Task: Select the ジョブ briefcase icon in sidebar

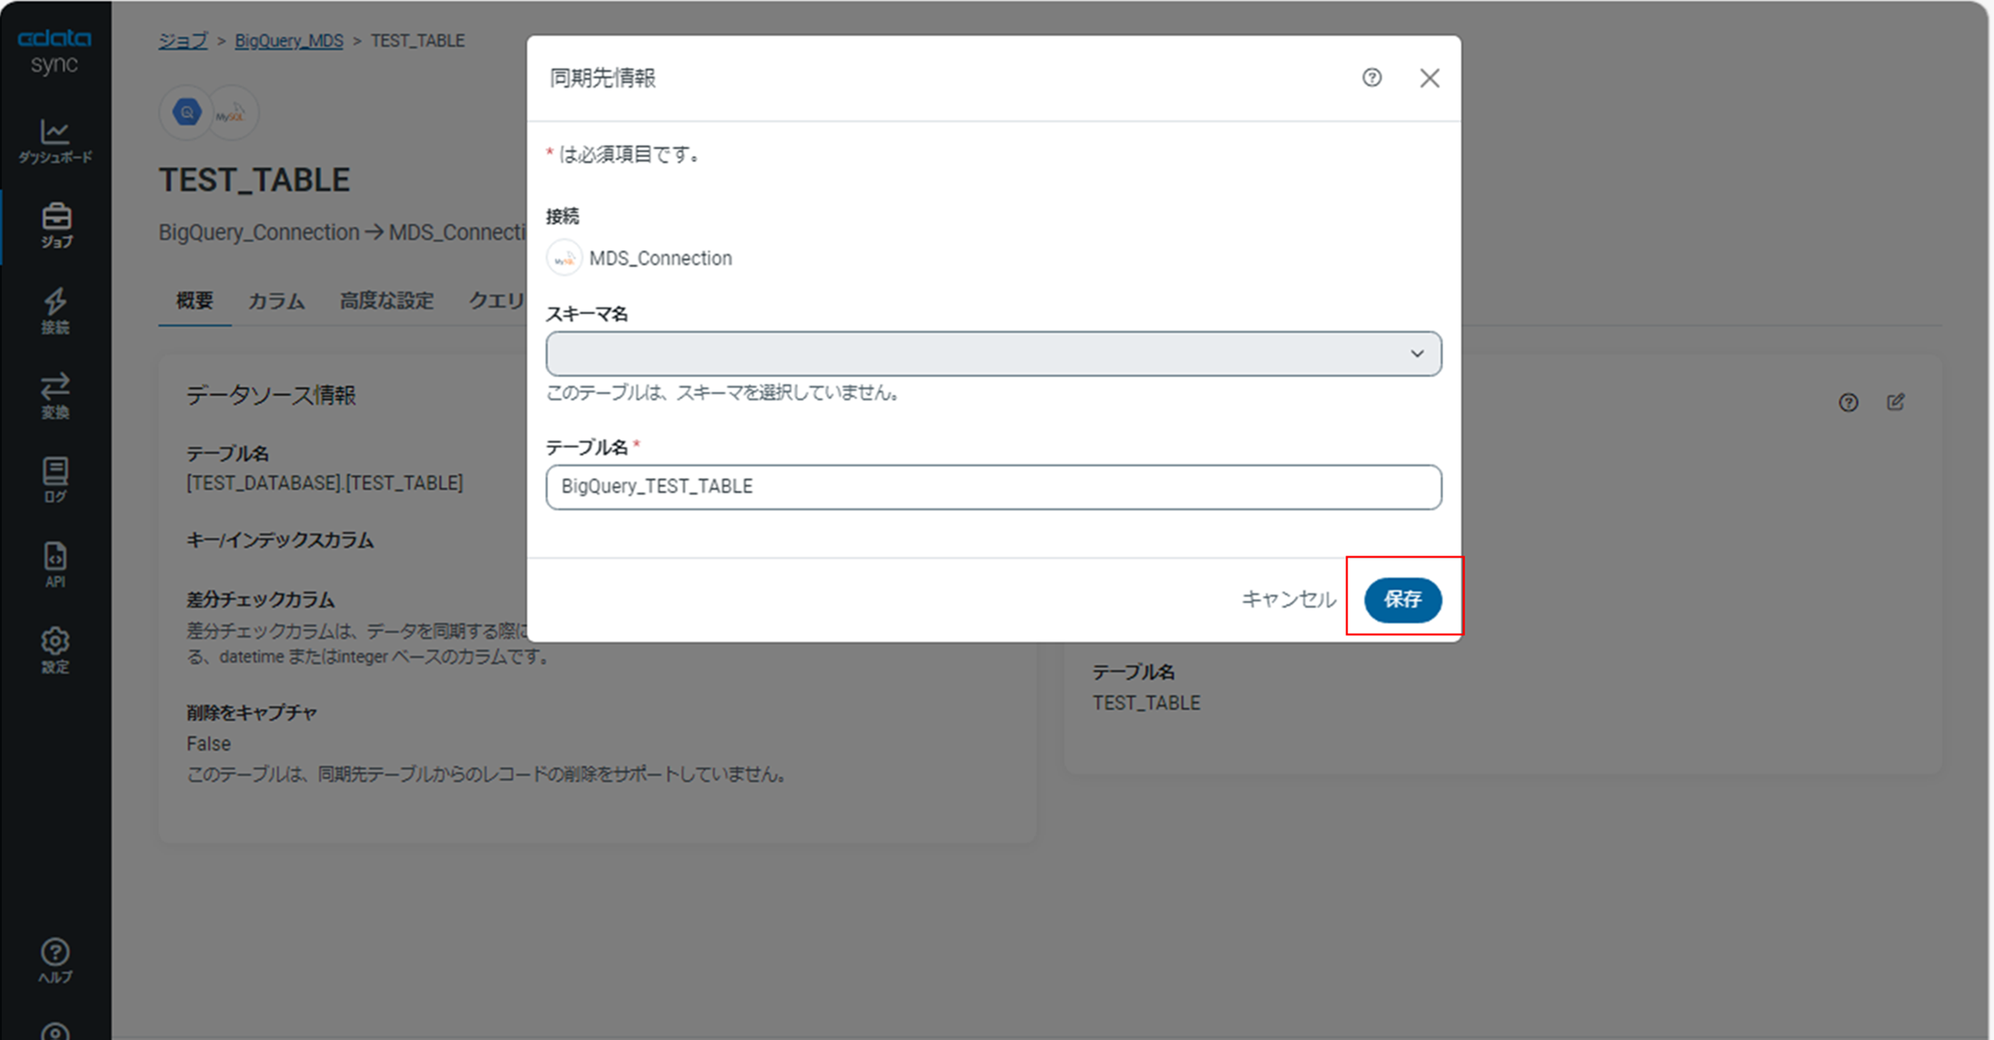Action: [x=56, y=225]
